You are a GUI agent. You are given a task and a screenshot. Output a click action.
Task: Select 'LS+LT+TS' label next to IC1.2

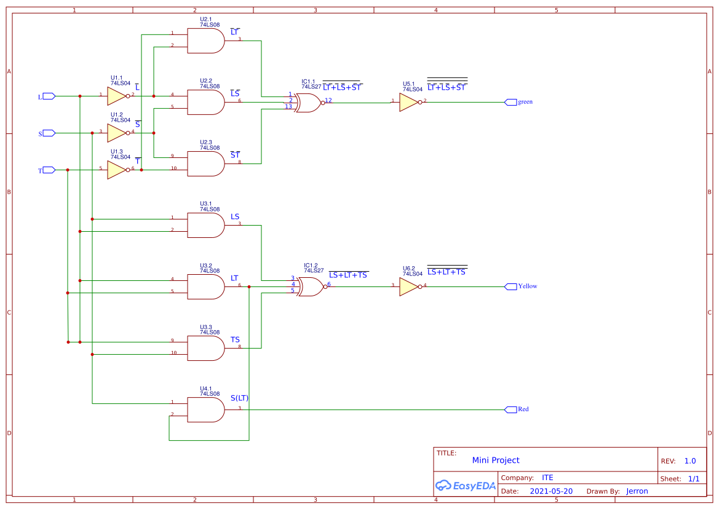click(x=349, y=274)
